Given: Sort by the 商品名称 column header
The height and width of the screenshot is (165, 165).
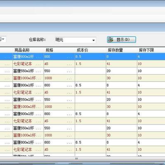Looking at the screenshot, I should pyautogui.click(x=22, y=50).
